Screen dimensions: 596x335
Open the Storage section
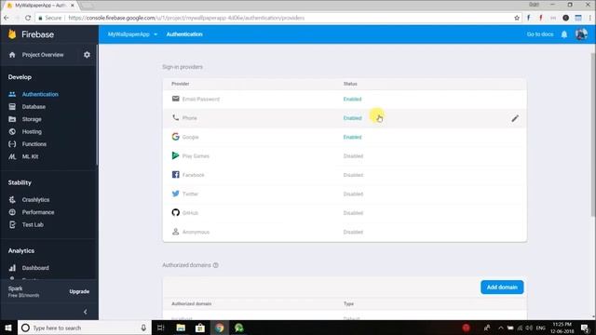(32, 119)
